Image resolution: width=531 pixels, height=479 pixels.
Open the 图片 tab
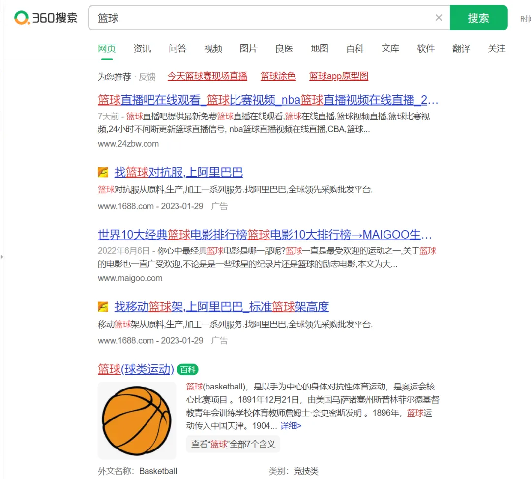[x=248, y=49]
